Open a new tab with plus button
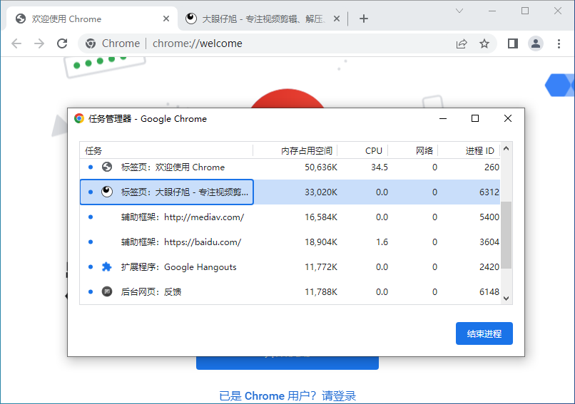The height and width of the screenshot is (404, 575). point(363,19)
